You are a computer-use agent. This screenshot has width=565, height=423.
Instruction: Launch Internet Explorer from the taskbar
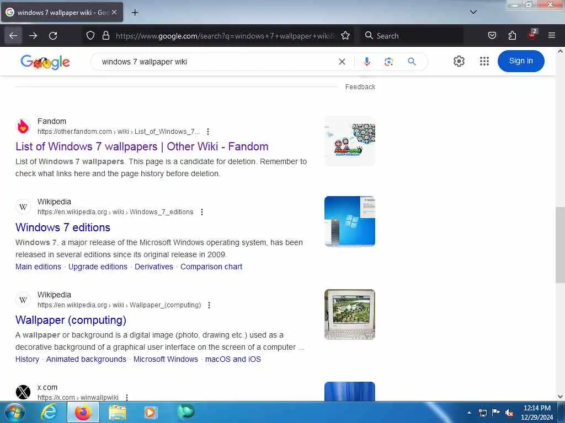[49, 412]
